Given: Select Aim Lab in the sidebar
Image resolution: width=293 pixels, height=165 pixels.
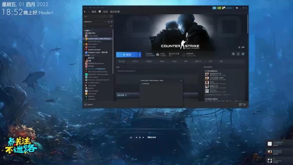Looking at the screenshot, I should (x=97, y=69).
